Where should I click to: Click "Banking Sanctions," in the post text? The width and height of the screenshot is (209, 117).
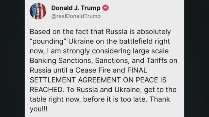click(61, 61)
